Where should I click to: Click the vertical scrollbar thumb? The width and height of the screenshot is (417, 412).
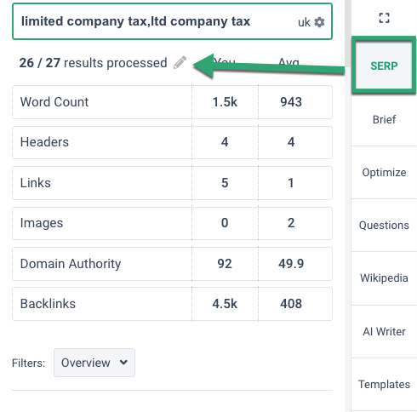pyautogui.click(x=348, y=33)
